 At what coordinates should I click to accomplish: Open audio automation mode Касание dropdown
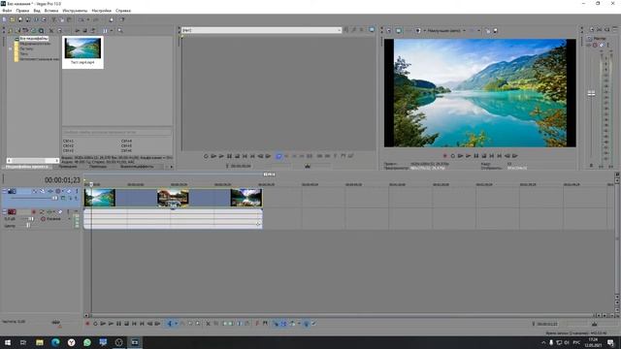tap(56, 219)
